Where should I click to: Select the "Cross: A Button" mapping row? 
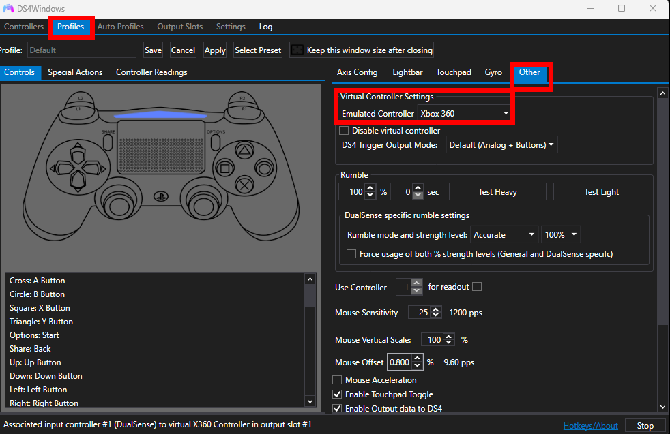(156, 281)
